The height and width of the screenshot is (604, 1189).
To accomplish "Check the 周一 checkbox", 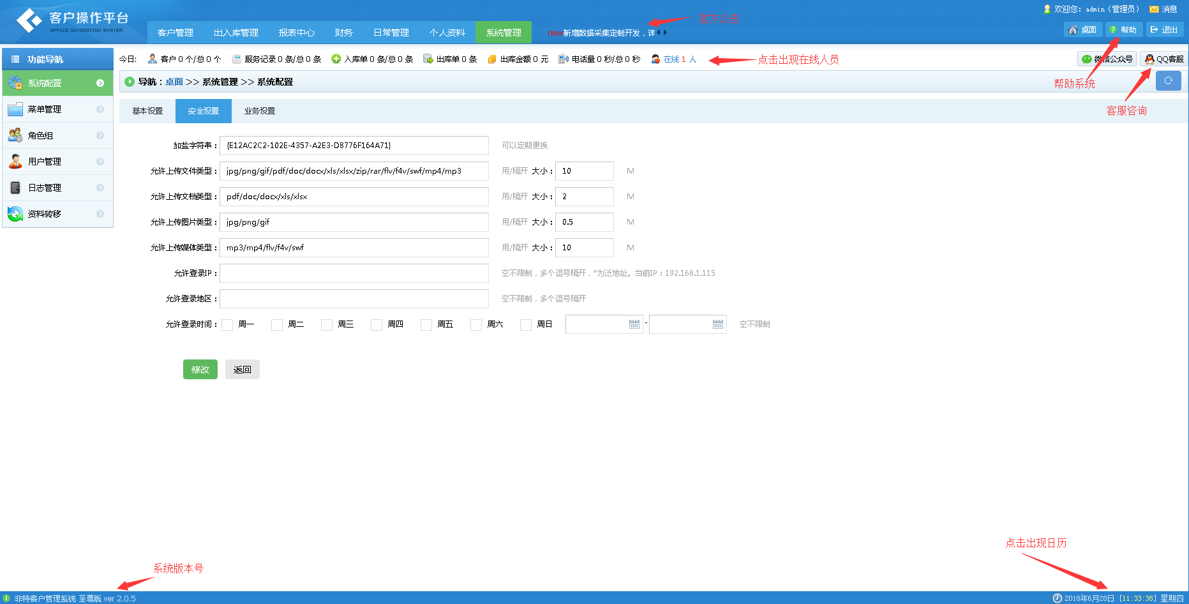I will click(x=227, y=324).
